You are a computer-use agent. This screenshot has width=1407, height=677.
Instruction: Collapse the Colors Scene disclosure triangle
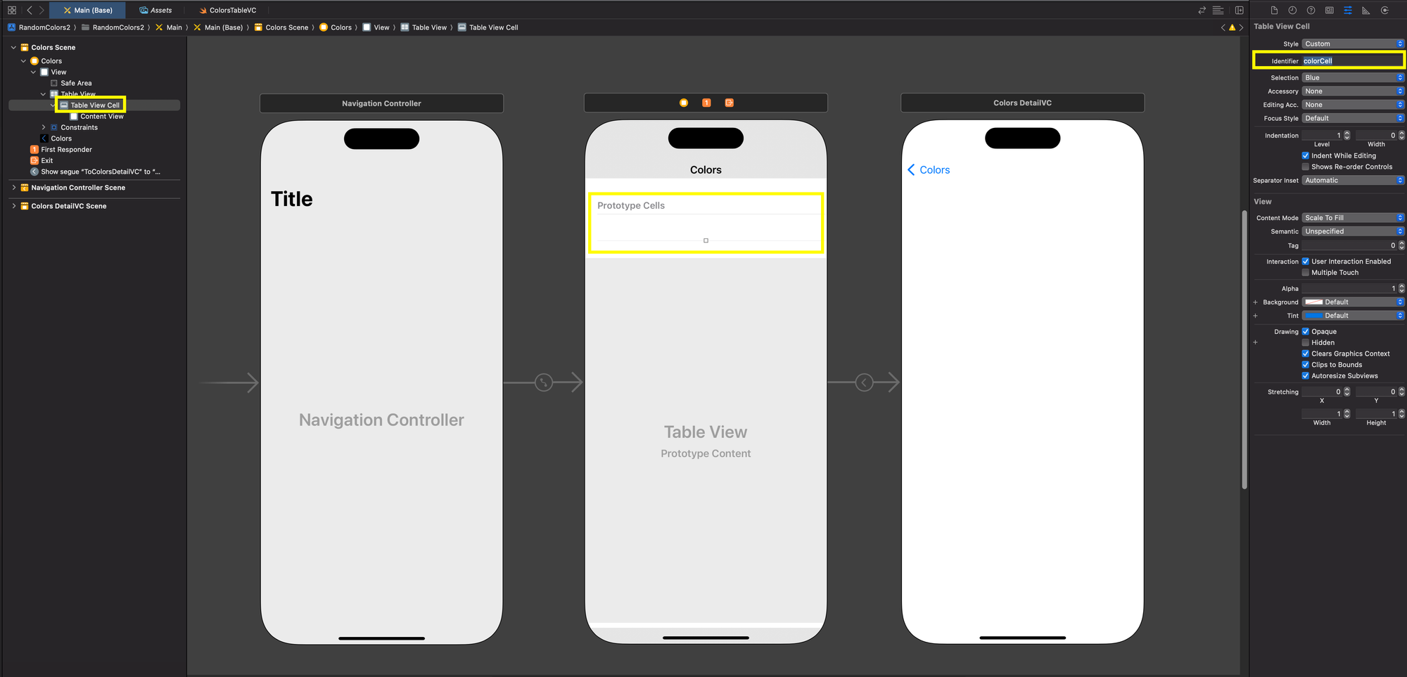pyautogui.click(x=13, y=47)
